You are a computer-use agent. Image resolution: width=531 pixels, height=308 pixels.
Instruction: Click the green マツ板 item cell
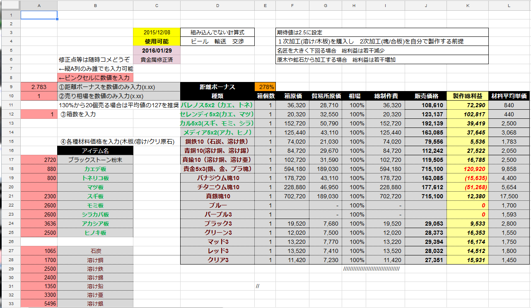tap(95, 187)
